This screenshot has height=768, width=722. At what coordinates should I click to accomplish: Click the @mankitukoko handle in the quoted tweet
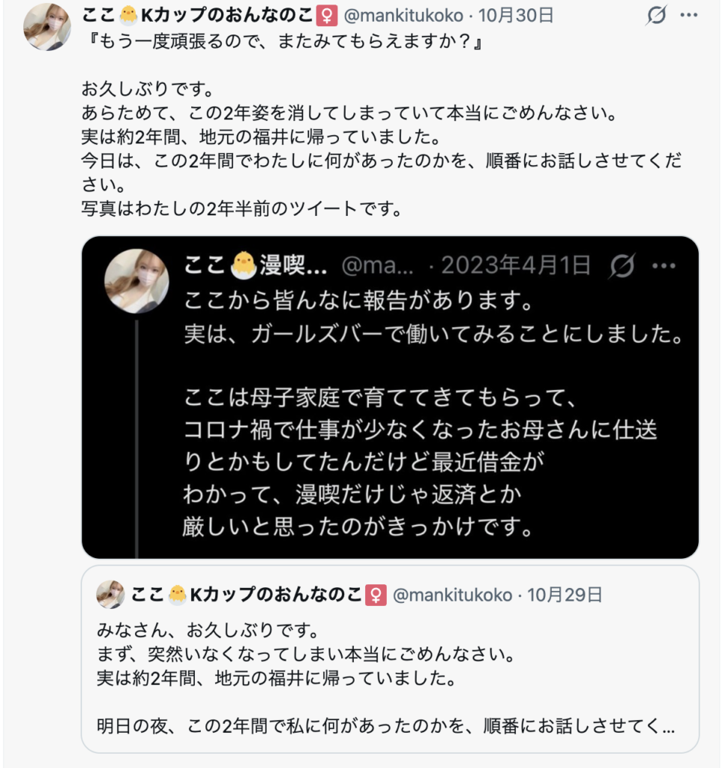pos(453,595)
